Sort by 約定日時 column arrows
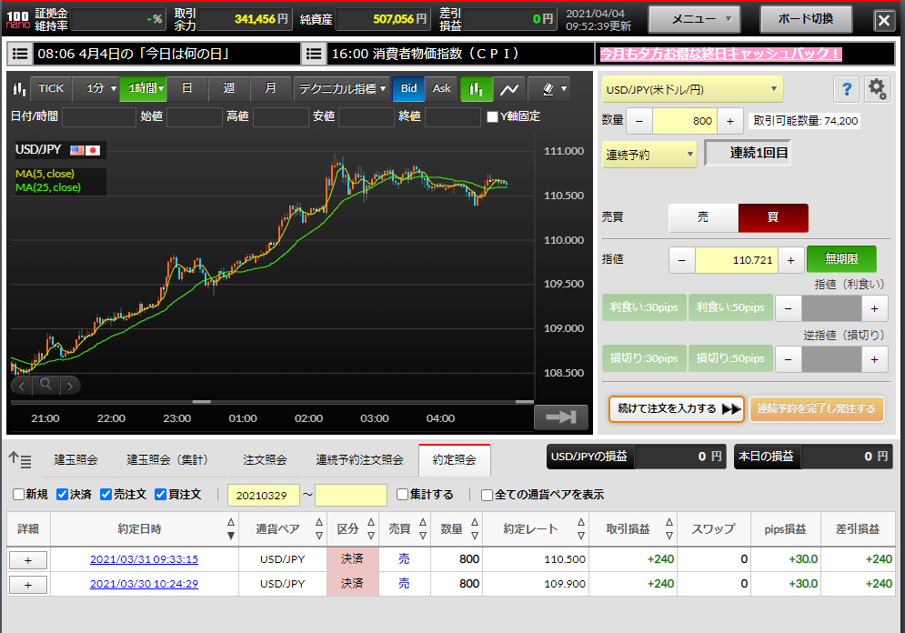Screen dimensions: 905x633 tap(231, 528)
